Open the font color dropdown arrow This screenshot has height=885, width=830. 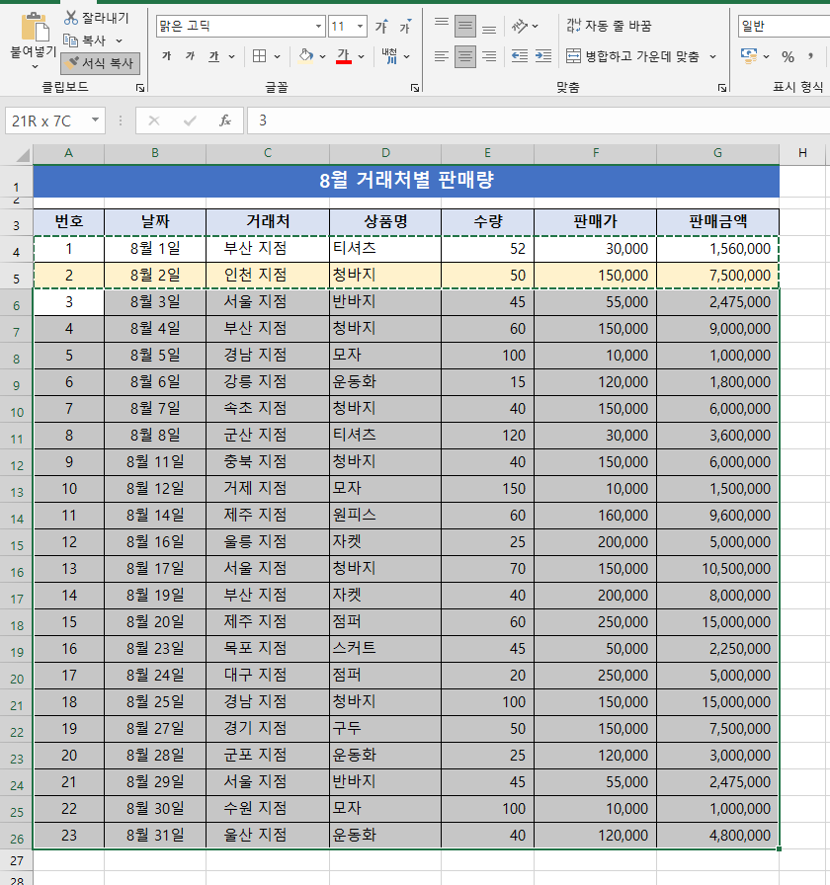(362, 56)
